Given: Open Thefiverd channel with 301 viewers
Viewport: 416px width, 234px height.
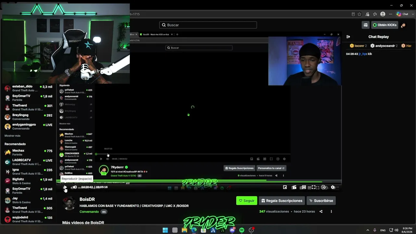Looking at the screenshot, I should [29, 107].
